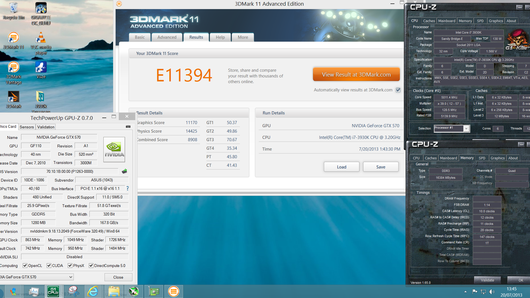
Task: Click GPU-Z BIOS save chip icon
Action: tap(124, 171)
